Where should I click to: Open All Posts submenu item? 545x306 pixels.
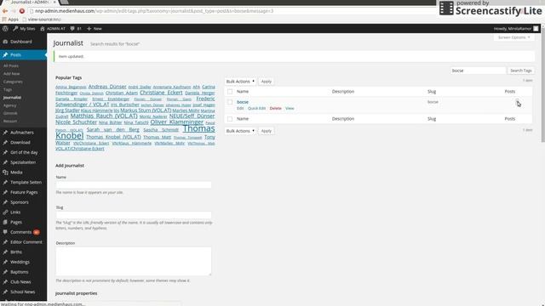(x=11, y=65)
